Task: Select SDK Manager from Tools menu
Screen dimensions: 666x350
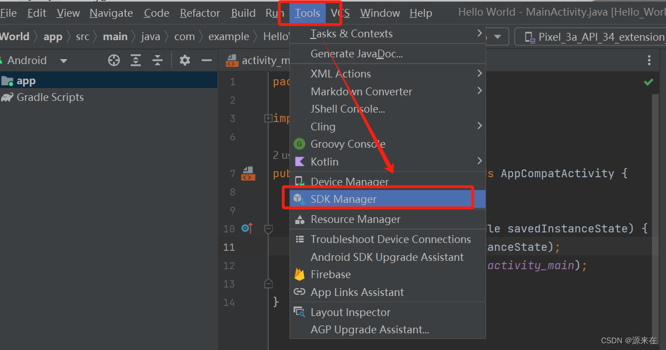Action: [387, 199]
